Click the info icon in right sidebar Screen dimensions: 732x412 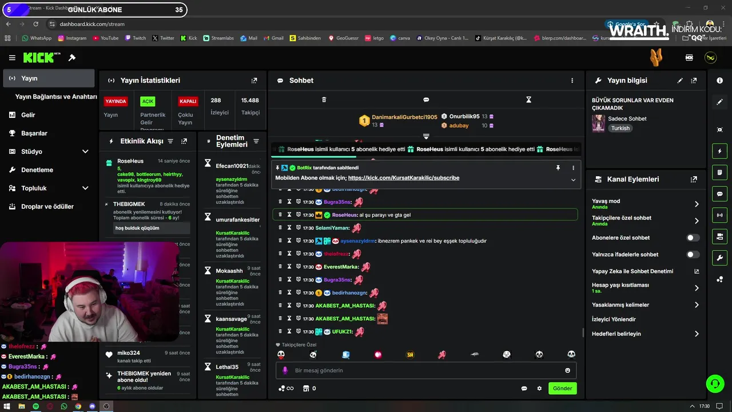pos(719,81)
